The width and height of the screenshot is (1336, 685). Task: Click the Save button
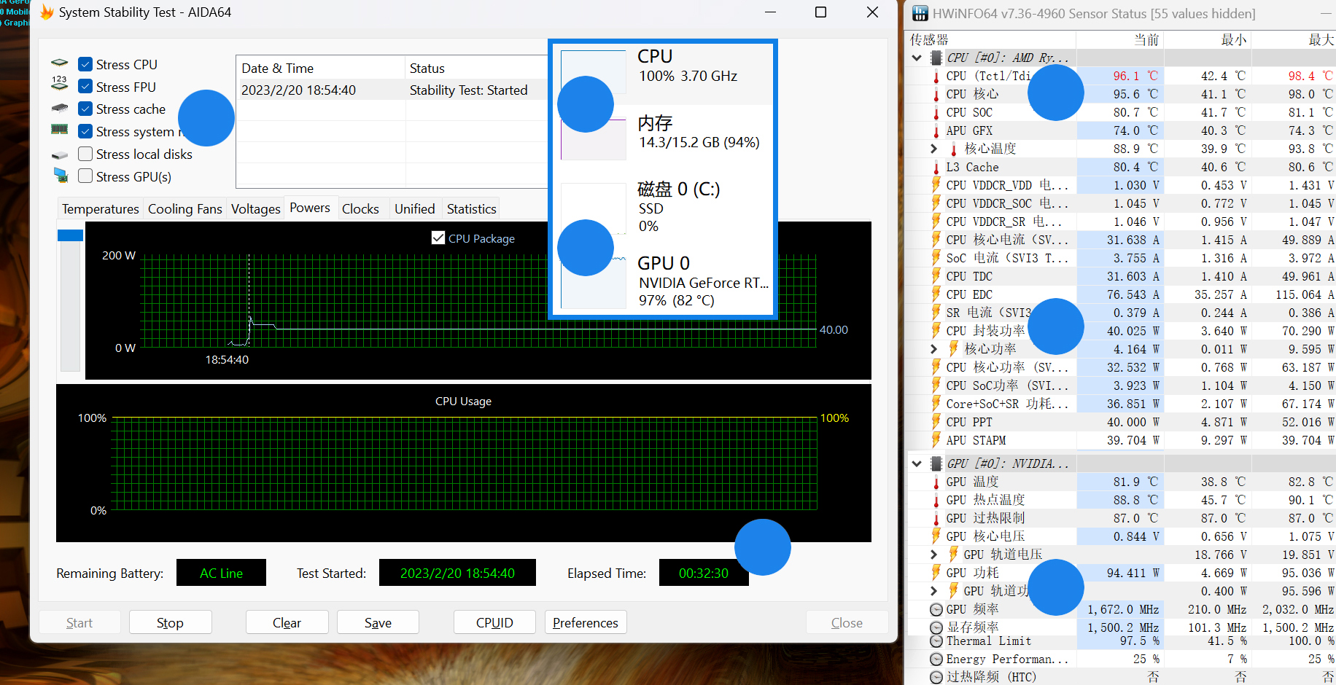pyautogui.click(x=378, y=622)
